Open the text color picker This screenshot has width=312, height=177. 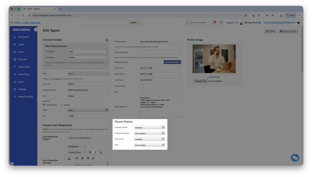click(x=69, y=158)
